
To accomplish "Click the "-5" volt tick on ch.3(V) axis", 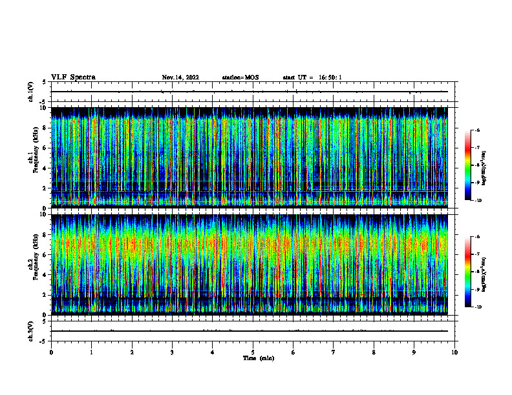I will point(44,341).
